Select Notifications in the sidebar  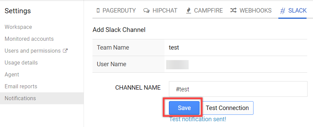[x=42, y=98]
